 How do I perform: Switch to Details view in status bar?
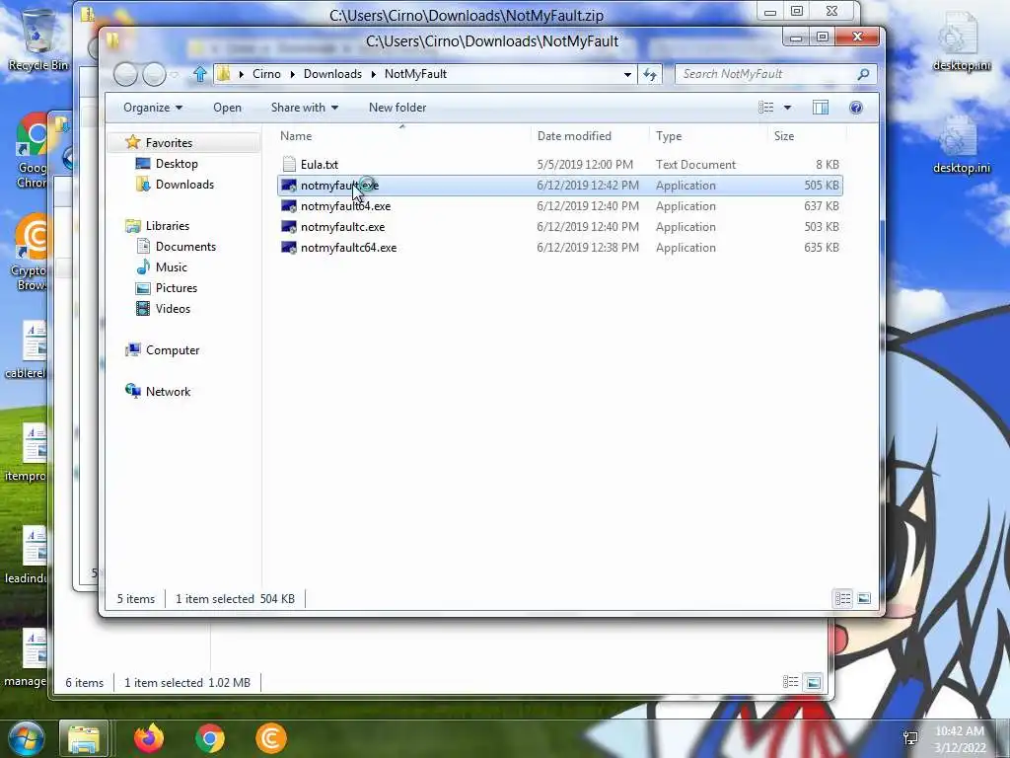coord(843,599)
